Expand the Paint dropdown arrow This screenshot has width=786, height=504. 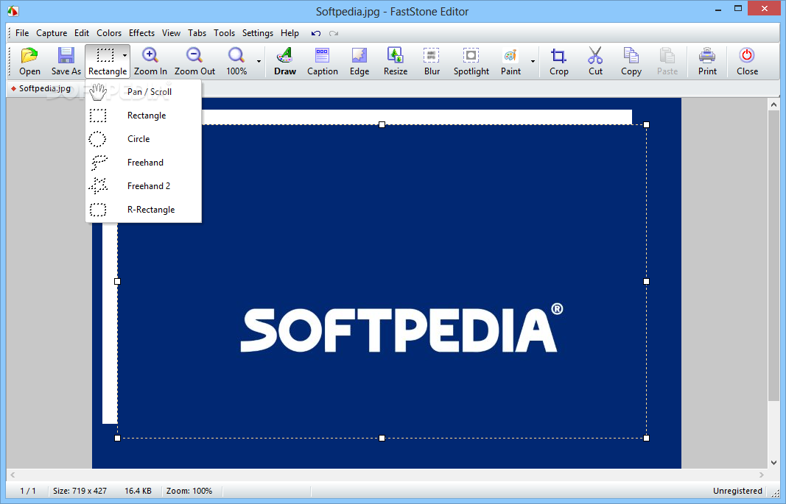533,61
